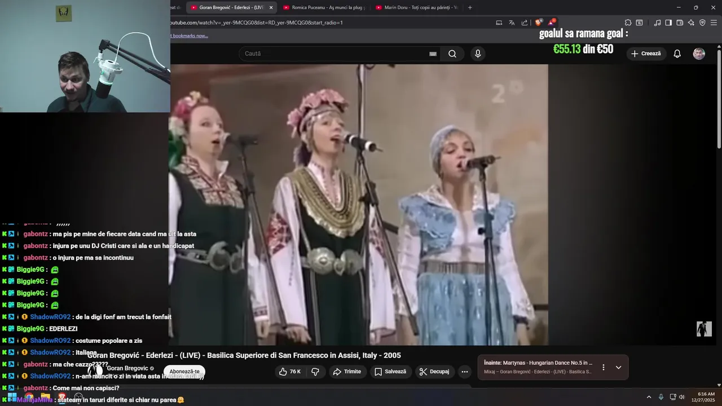Image resolution: width=722 pixels, height=406 pixels.
Task: Open the playlist three-dot options menu
Action: tap(603, 367)
